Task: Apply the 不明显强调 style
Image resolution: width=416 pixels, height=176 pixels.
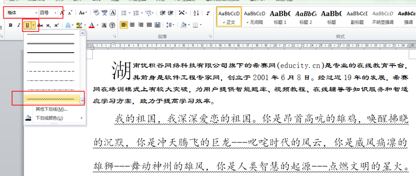Action: click(x=382, y=16)
